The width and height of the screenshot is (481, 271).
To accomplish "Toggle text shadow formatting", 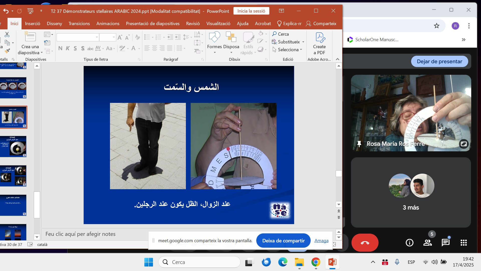I will pyautogui.click(x=83, y=48).
